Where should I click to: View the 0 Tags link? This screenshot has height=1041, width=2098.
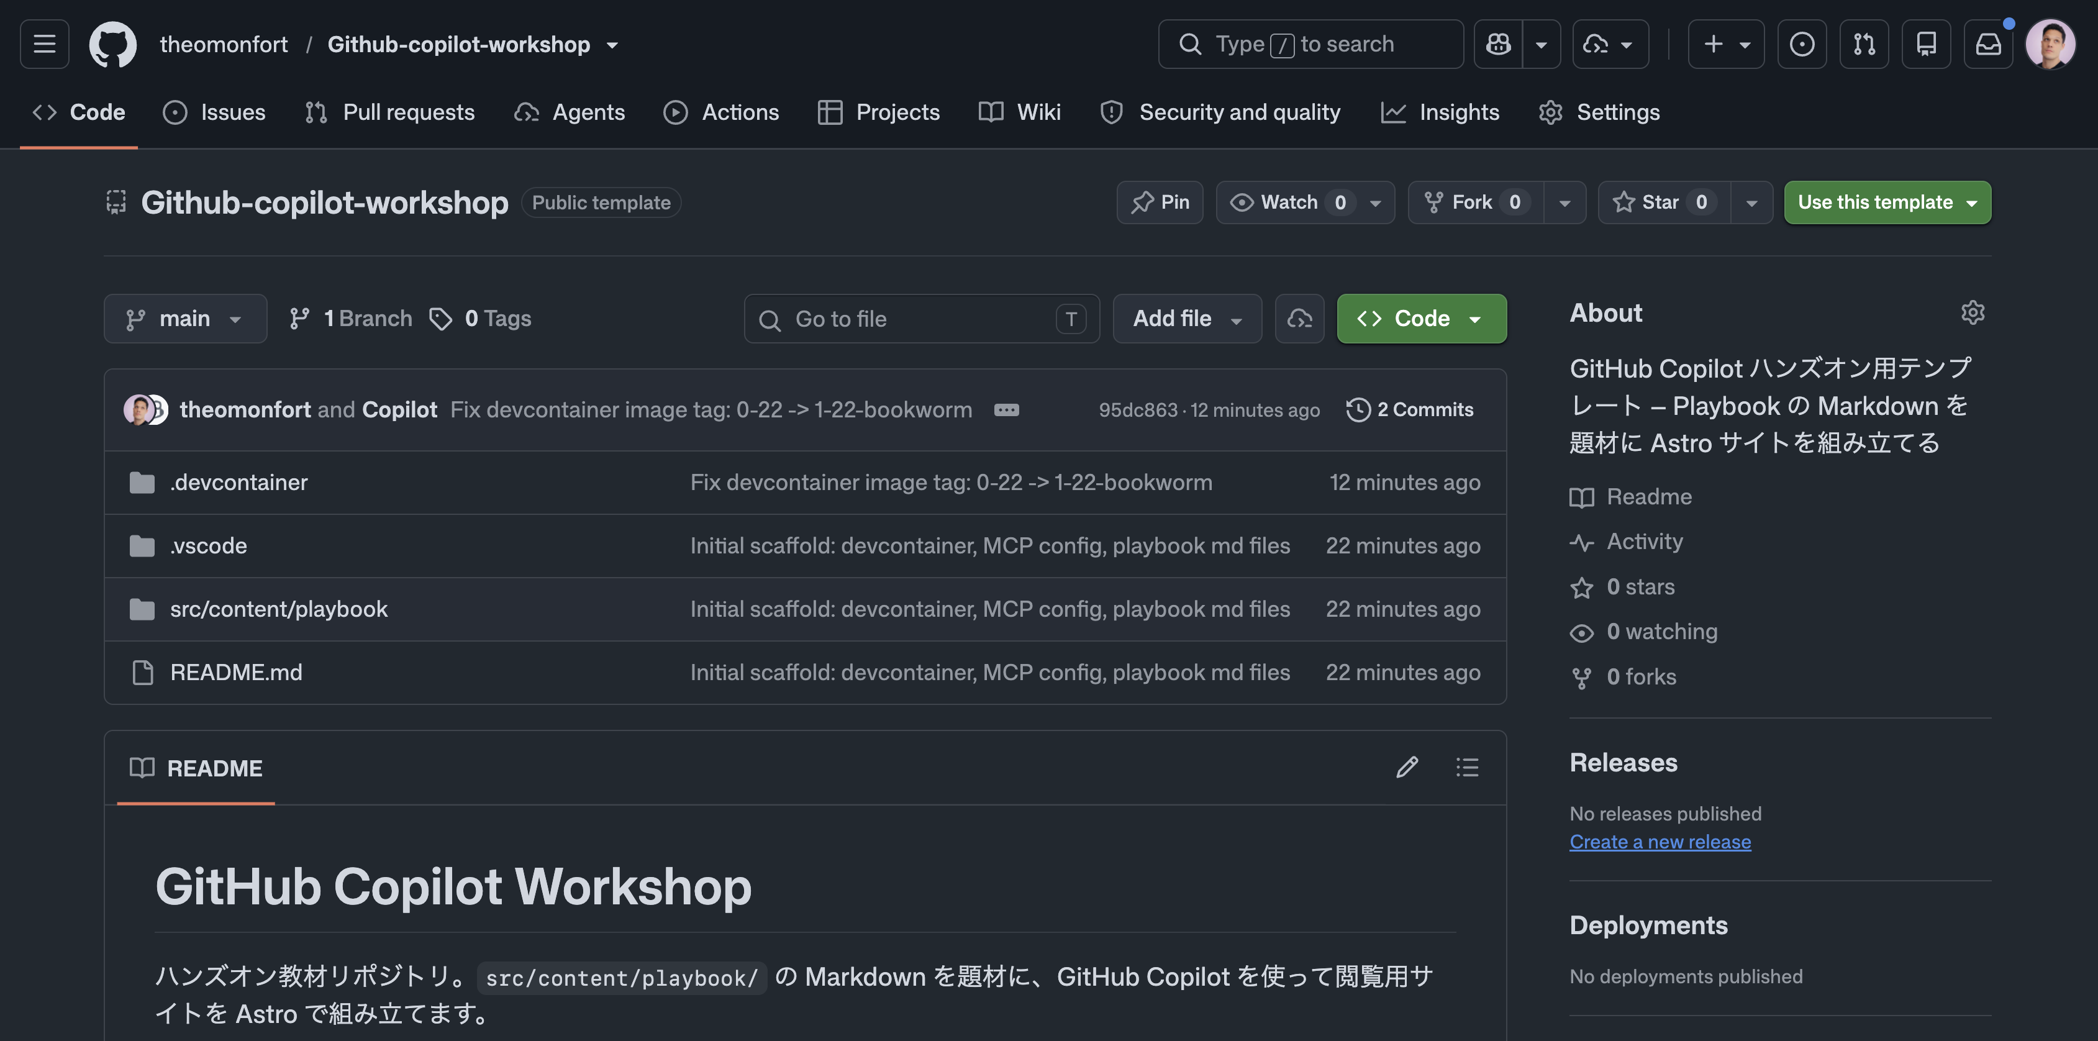pos(481,319)
